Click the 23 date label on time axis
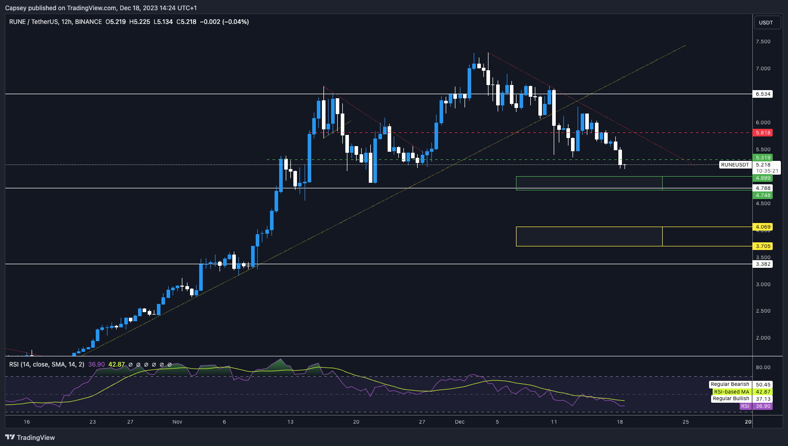The image size is (788, 446). point(93,422)
